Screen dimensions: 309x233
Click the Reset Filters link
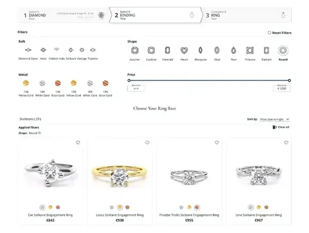280,33
